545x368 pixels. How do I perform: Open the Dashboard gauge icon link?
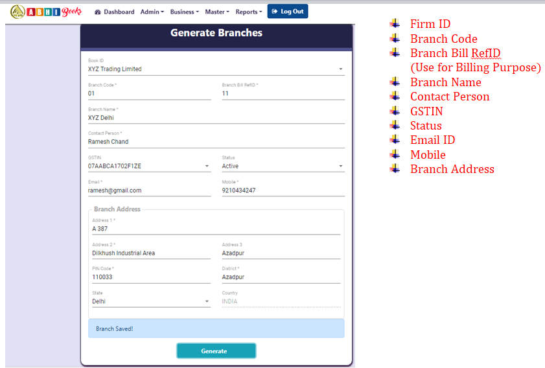point(98,12)
